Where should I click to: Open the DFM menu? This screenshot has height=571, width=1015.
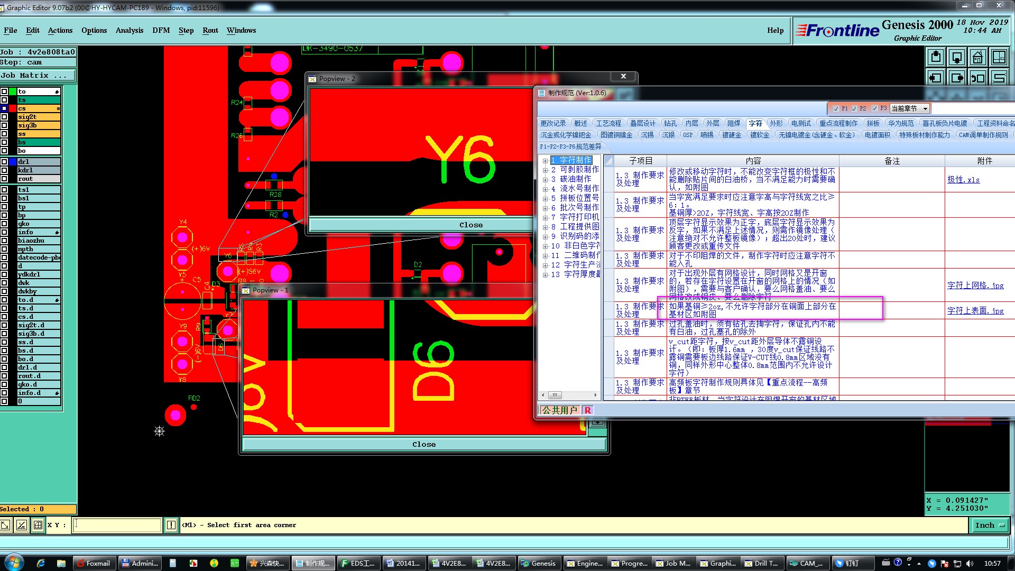[x=161, y=30]
